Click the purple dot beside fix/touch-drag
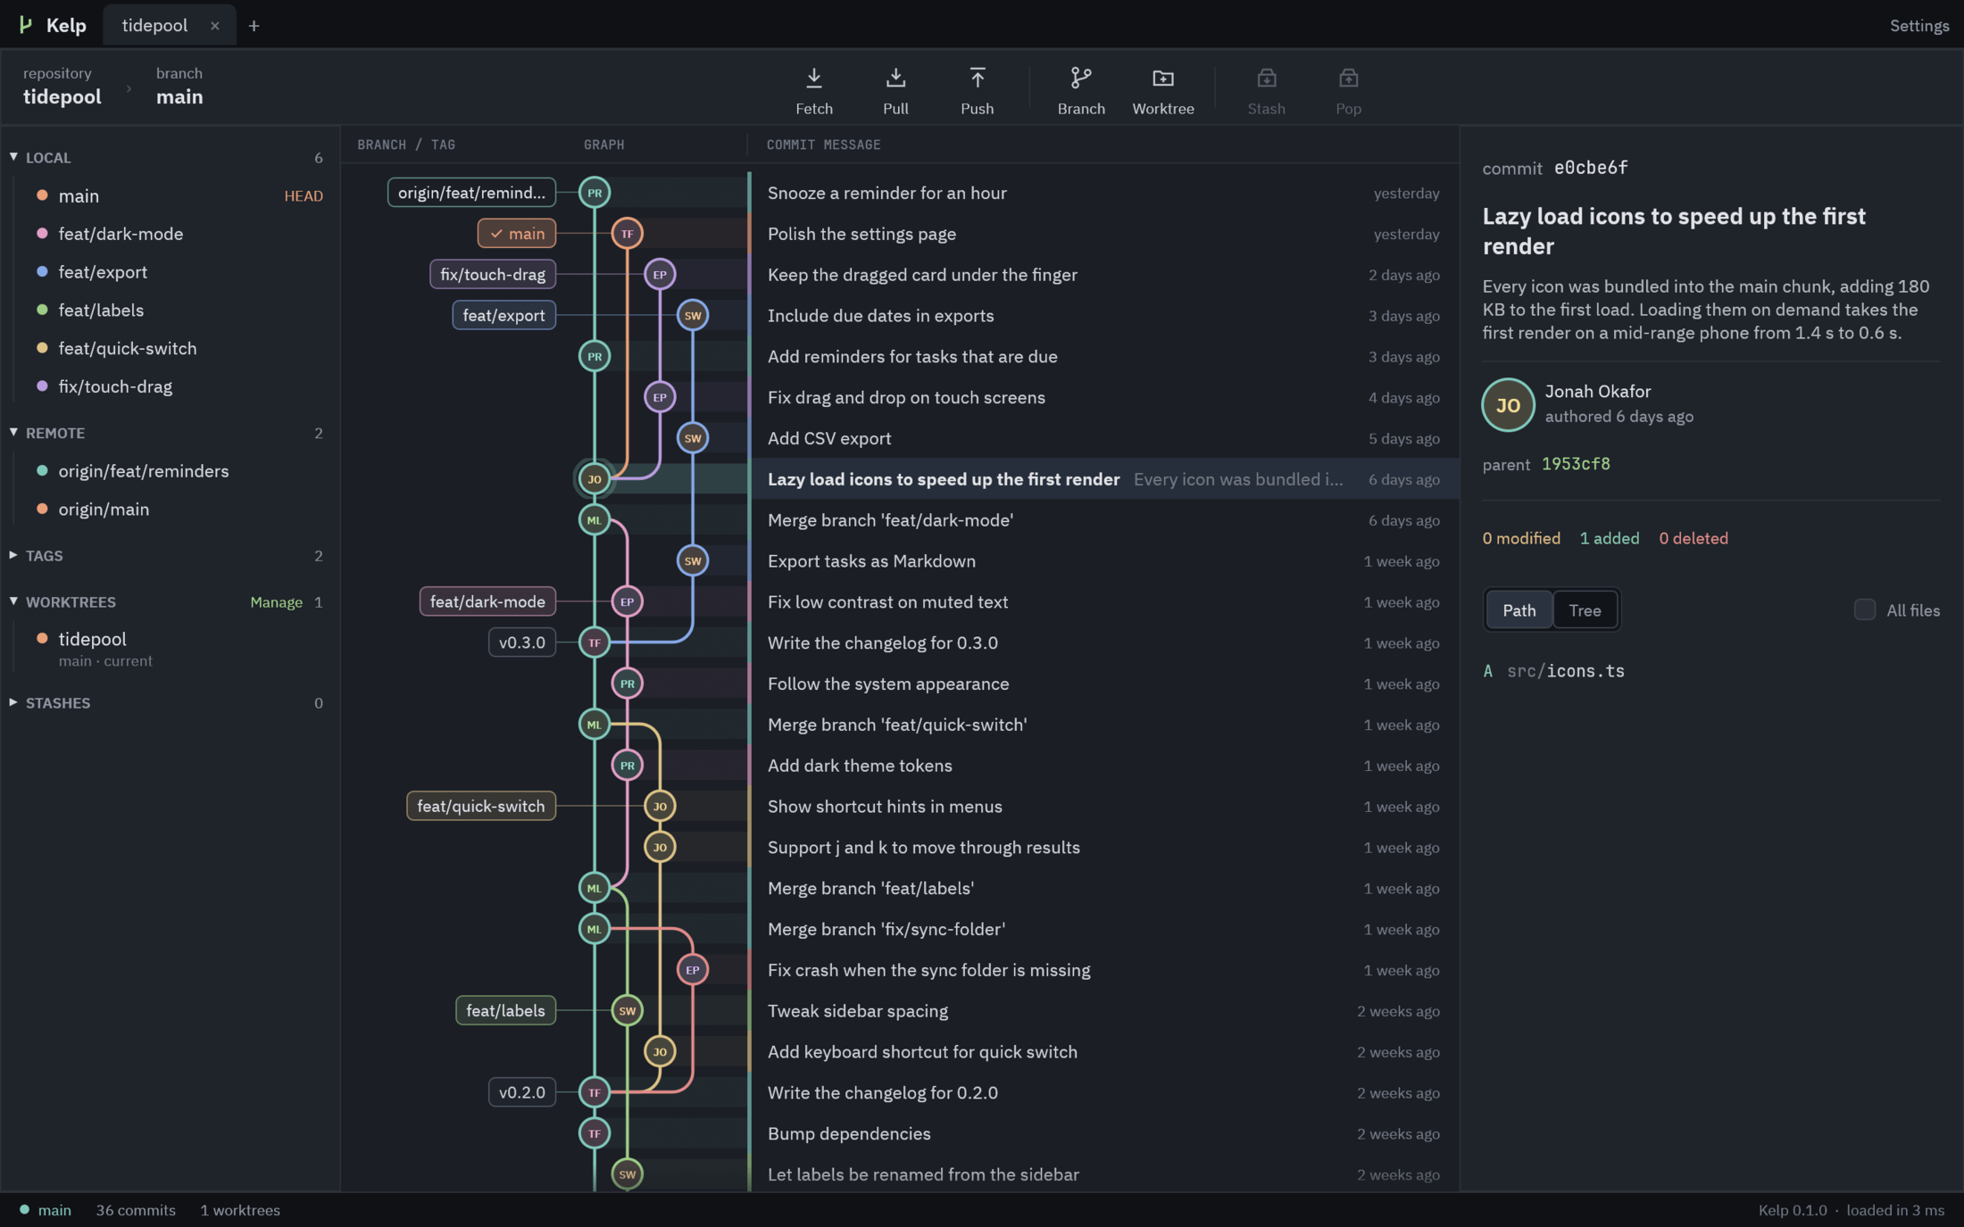Viewport: 1964px width, 1227px height. (x=42, y=386)
